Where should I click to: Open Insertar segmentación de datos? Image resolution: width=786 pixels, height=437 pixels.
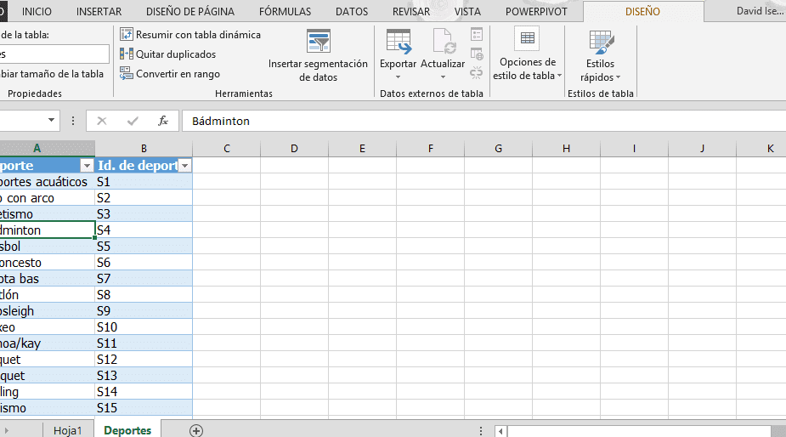pos(318,56)
